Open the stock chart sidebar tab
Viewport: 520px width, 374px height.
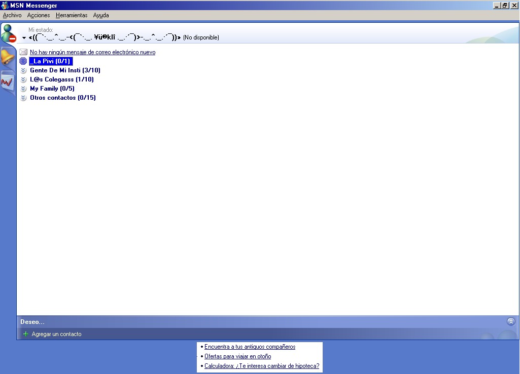tap(7, 82)
